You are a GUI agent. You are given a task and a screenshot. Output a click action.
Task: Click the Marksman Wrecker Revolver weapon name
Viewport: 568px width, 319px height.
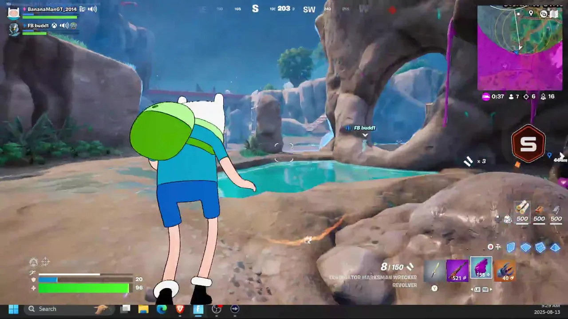coord(373,281)
